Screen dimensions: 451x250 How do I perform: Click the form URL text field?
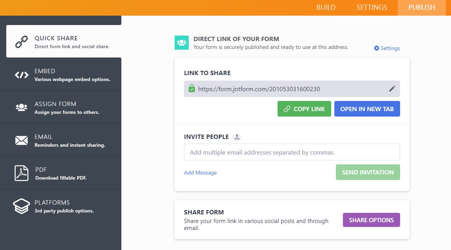(292, 89)
